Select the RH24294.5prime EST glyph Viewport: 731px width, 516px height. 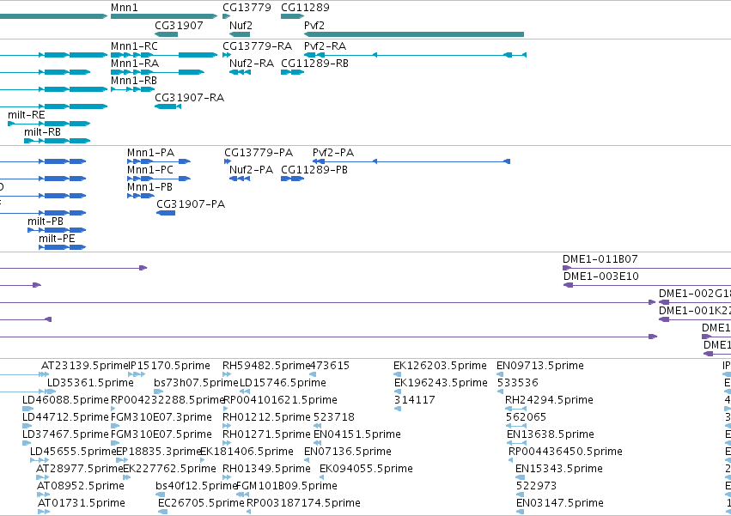click(x=516, y=409)
